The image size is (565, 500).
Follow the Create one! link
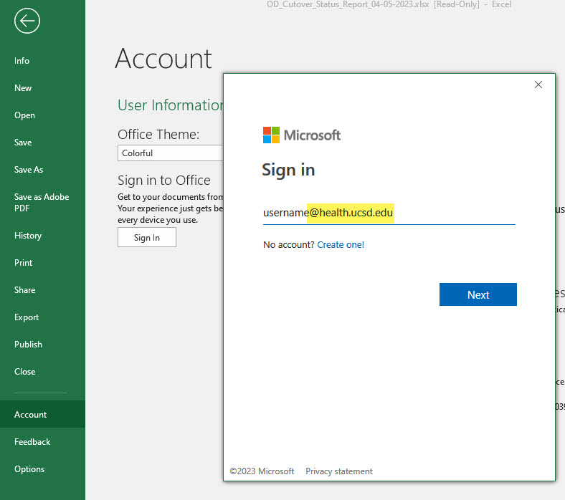[x=341, y=245]
